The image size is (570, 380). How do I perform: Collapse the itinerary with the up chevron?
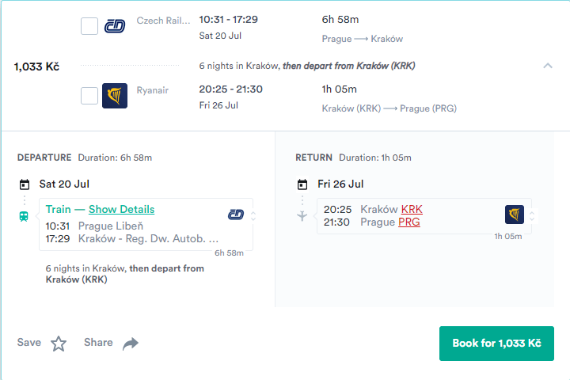click(x=547, y=66)
